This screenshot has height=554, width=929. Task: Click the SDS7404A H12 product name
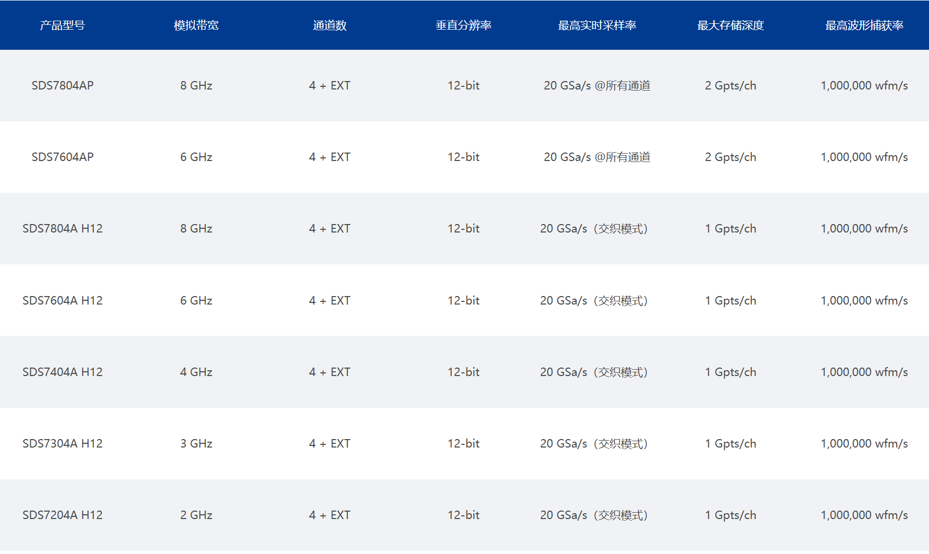[x=63, y=372]
